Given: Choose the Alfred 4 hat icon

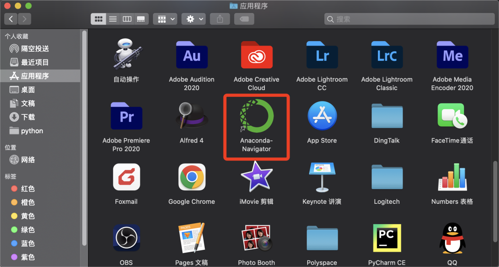Looking at the screenshot, I should pyautogui.click(x=192, y=116).
